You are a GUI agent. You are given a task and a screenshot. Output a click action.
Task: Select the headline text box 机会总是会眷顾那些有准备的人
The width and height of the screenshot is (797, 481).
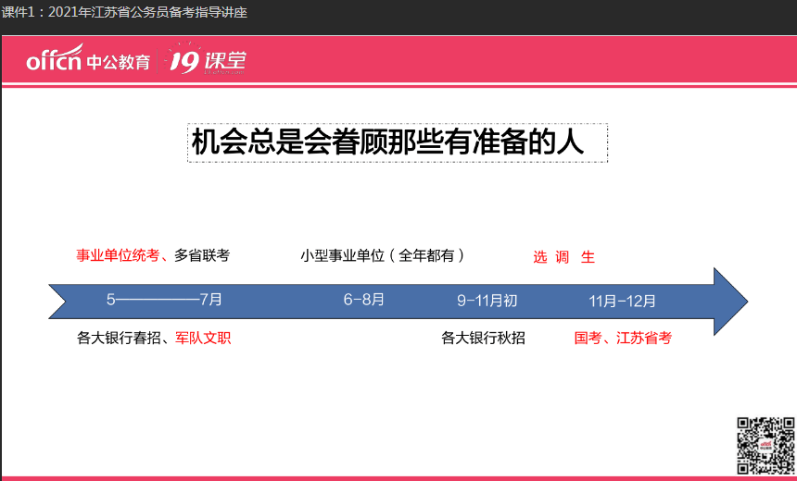pyautogui.click(x=398, y=142)
